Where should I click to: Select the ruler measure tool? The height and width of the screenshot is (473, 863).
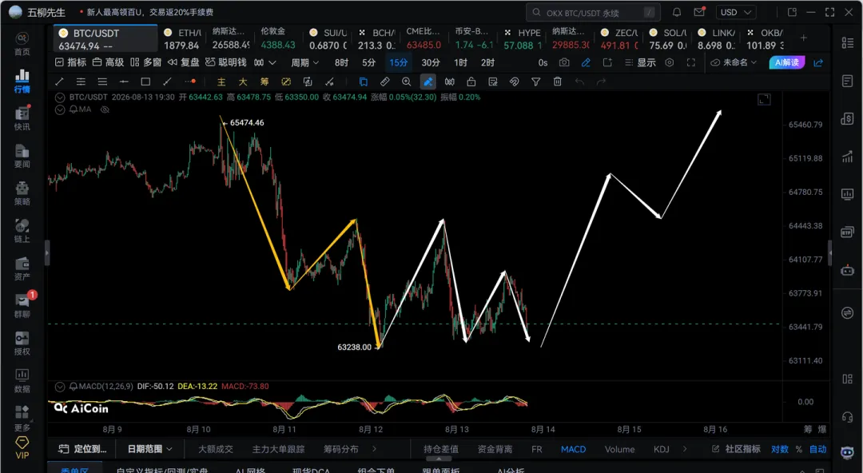[x=384, y=81]
